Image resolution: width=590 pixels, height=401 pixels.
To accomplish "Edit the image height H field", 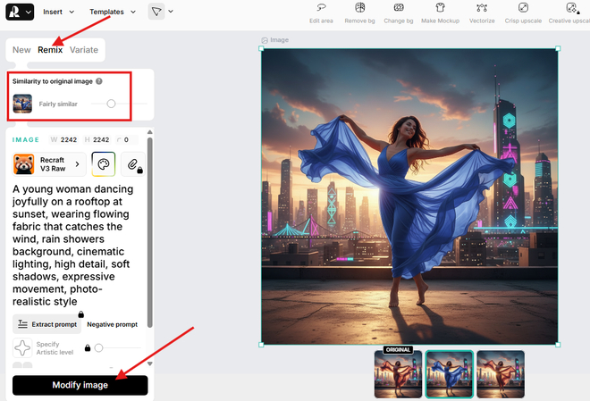I will click(97, 140).
